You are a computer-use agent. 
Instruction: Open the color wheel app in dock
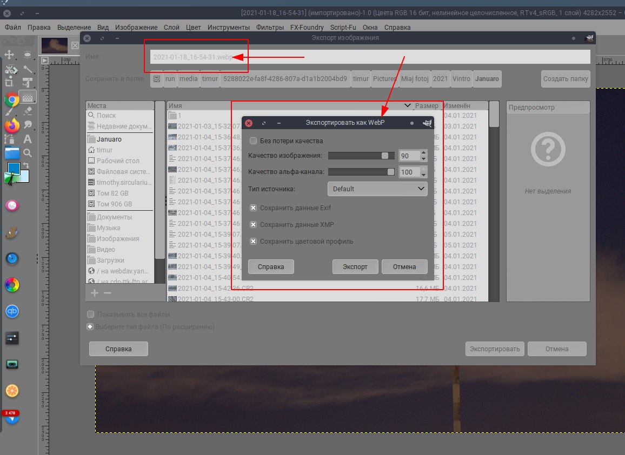(12, 285)
